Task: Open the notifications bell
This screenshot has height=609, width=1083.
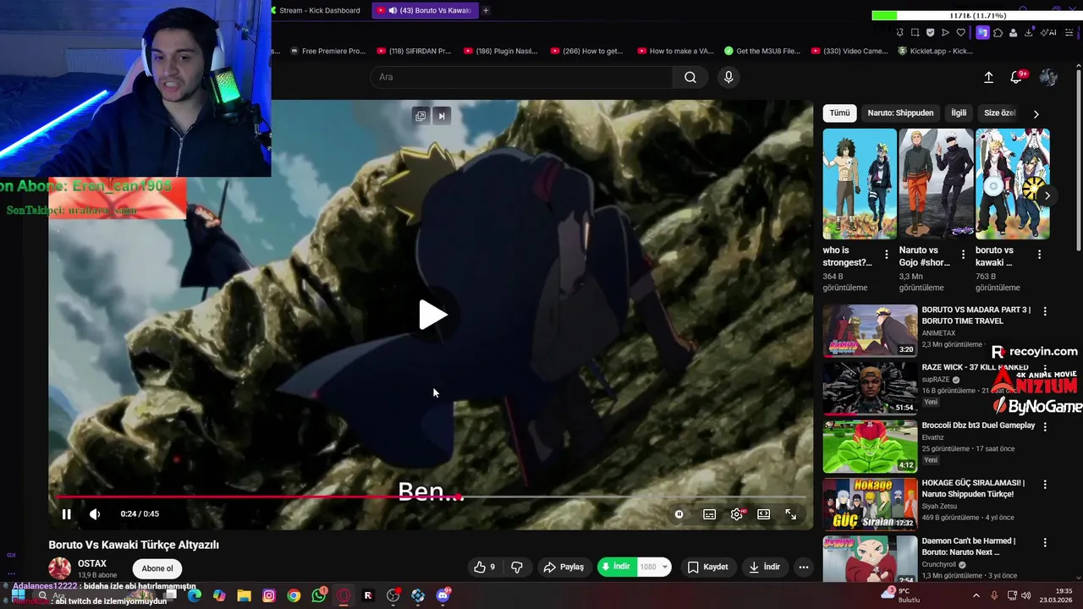Action: [1016, 77]
